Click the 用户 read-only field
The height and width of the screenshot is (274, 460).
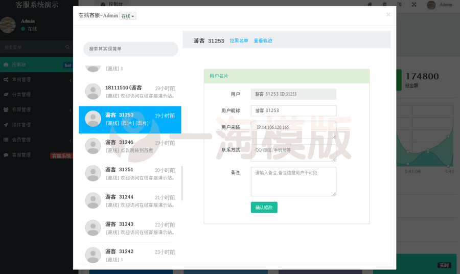click(293, 94)
